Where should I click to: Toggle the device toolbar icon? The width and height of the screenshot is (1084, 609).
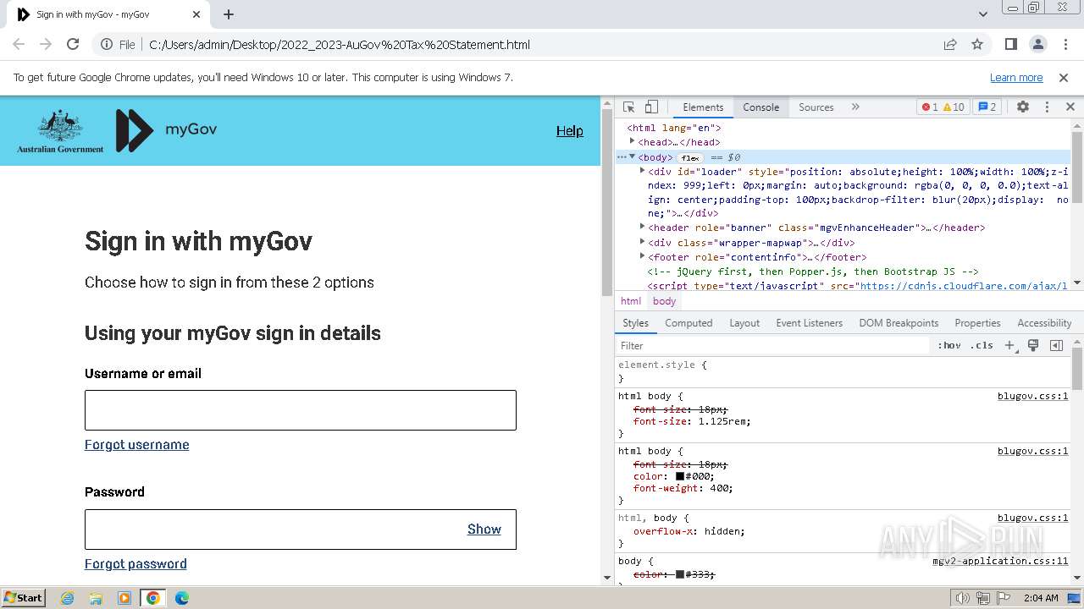[x=651, y=107]
